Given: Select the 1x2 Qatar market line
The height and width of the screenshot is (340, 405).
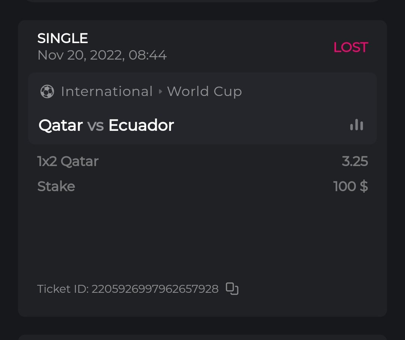Looking at the screenshot, I should pos(68,162).
